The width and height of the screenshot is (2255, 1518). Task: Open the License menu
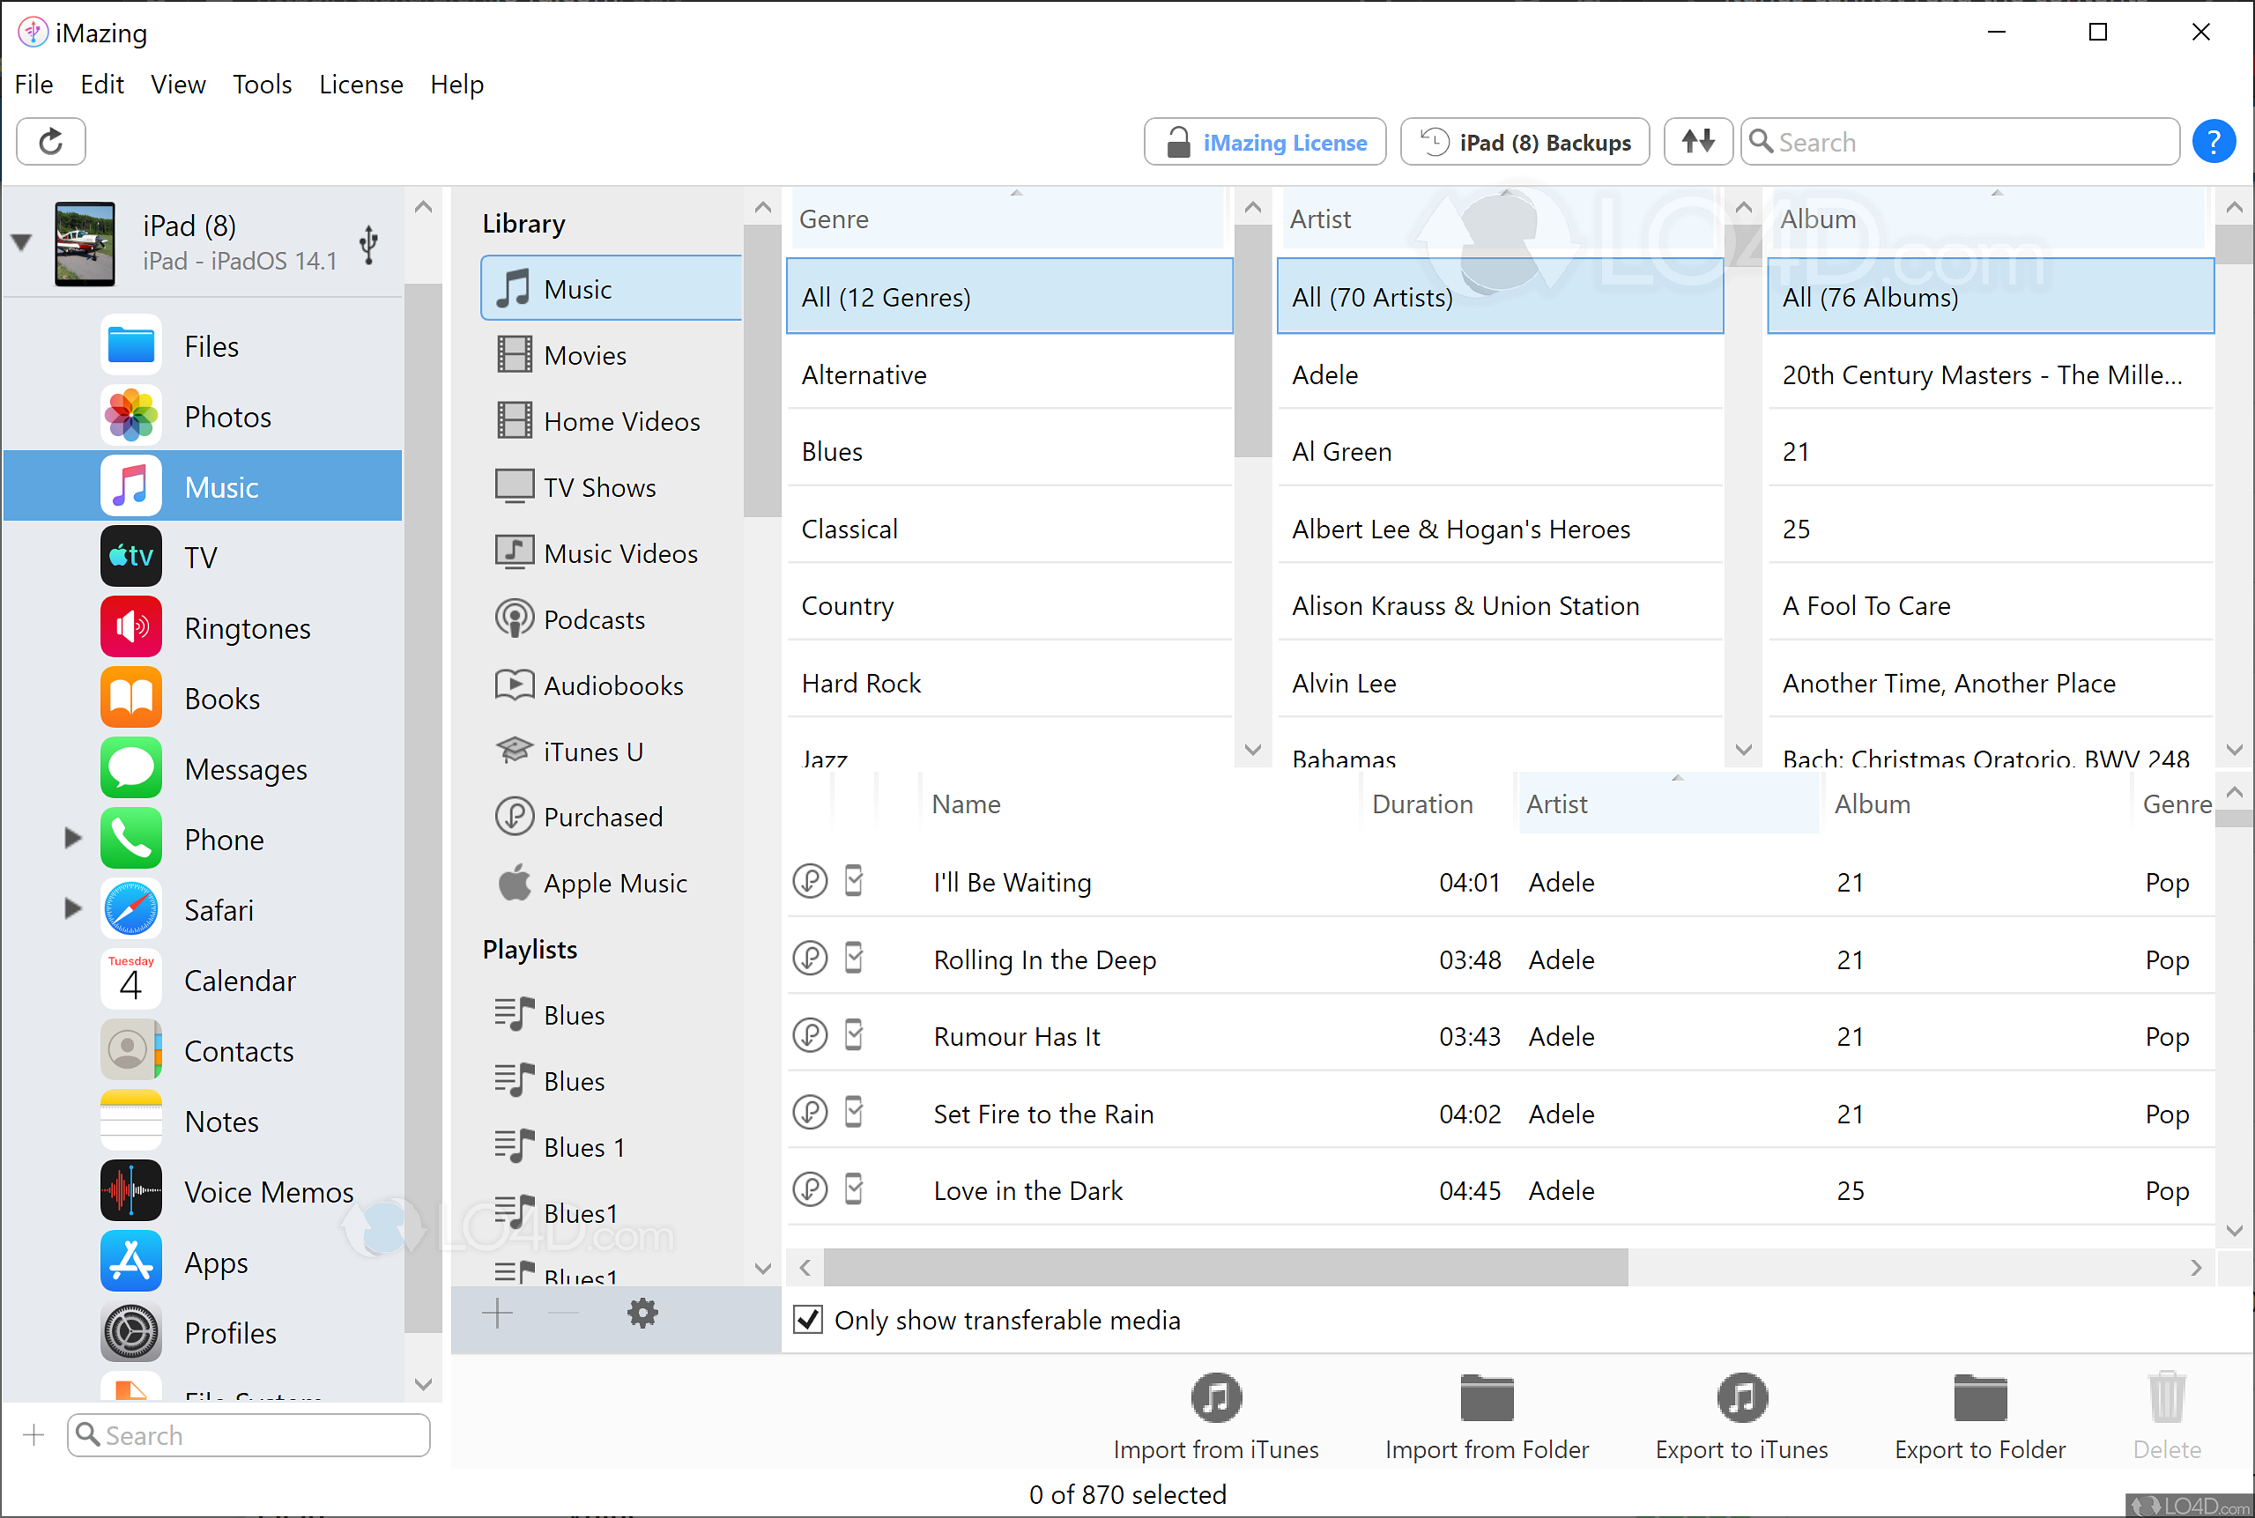(x=361, y=85)
